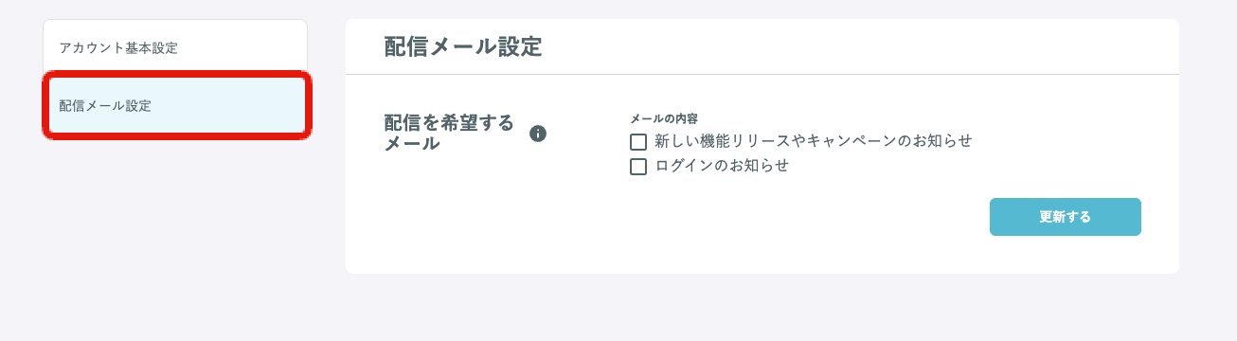This screenshot has width=1237, height=341.
Task: Click the highlighted mail delivery settings menu item
Action: [x=175, y=106]
